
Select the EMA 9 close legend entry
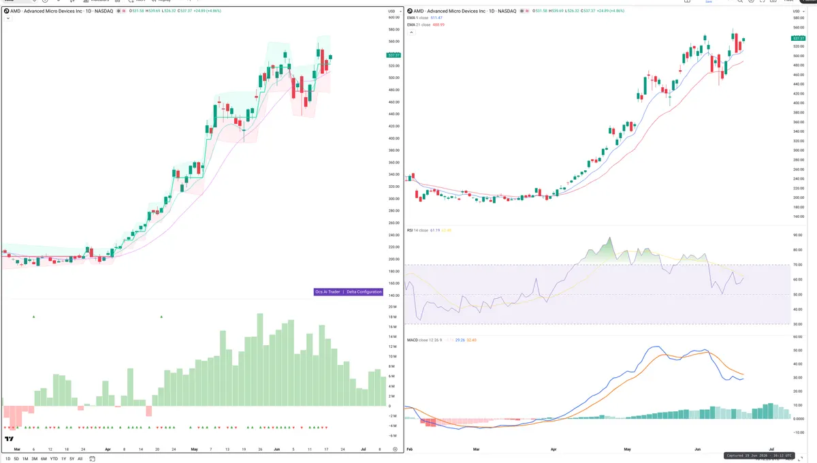click(x=426, y=18)
